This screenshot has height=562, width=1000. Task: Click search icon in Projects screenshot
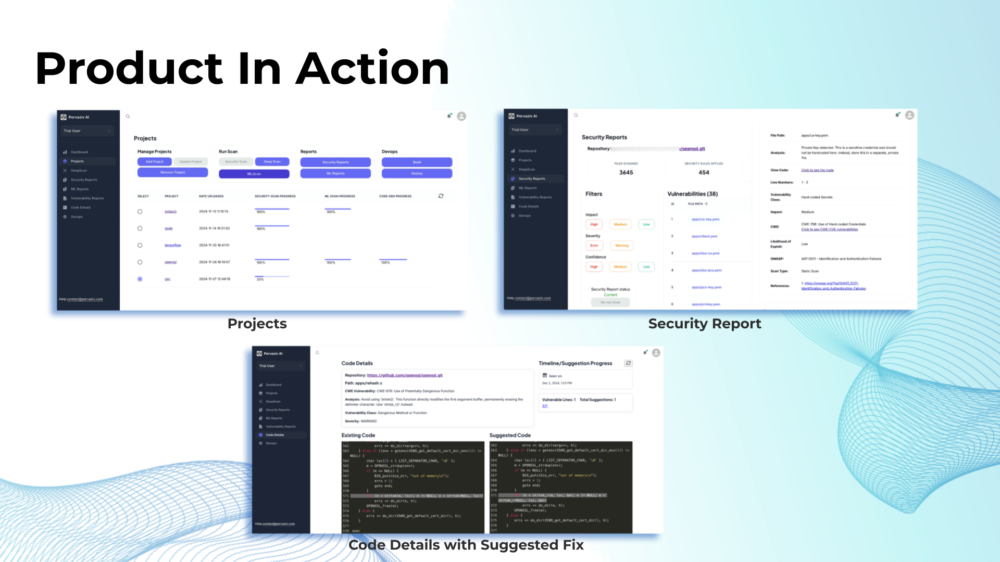pyautogui.click(x=128, y=116)
